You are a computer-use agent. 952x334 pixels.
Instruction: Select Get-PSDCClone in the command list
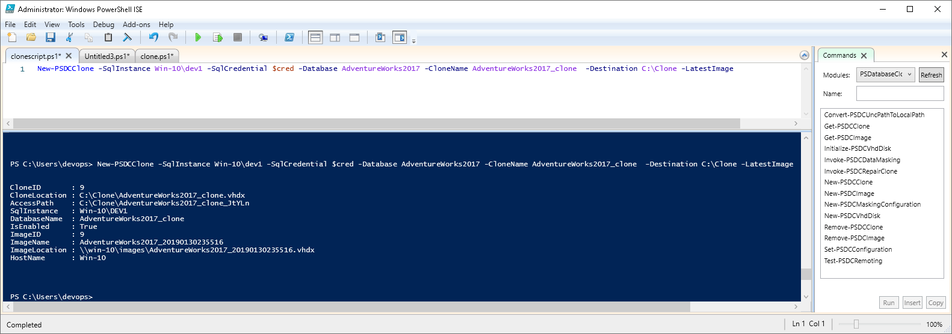tap(847, 126)
